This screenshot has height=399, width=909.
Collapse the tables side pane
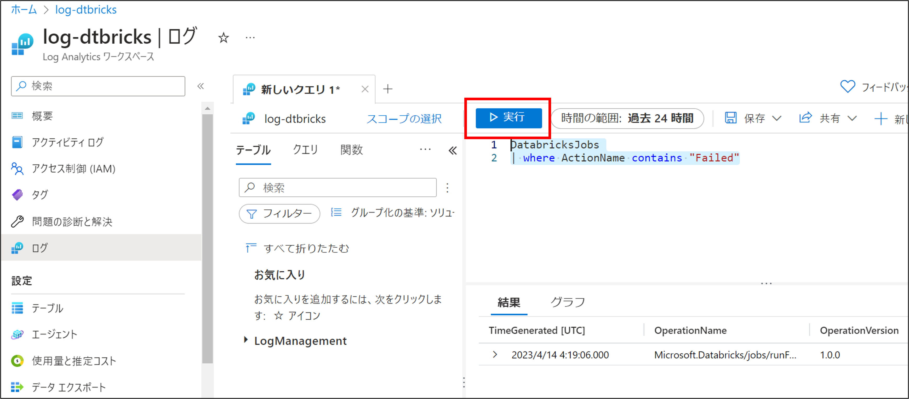pos(453,151)
